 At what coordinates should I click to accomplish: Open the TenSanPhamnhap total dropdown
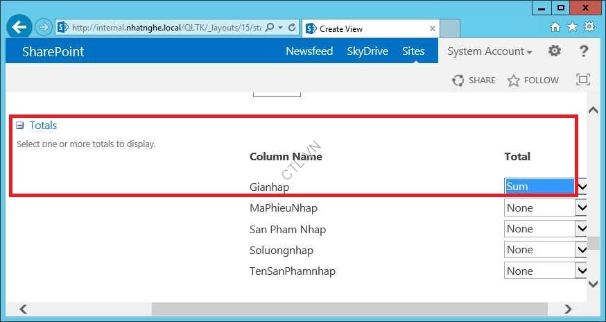pyautogui.click(x=545, y=271)
